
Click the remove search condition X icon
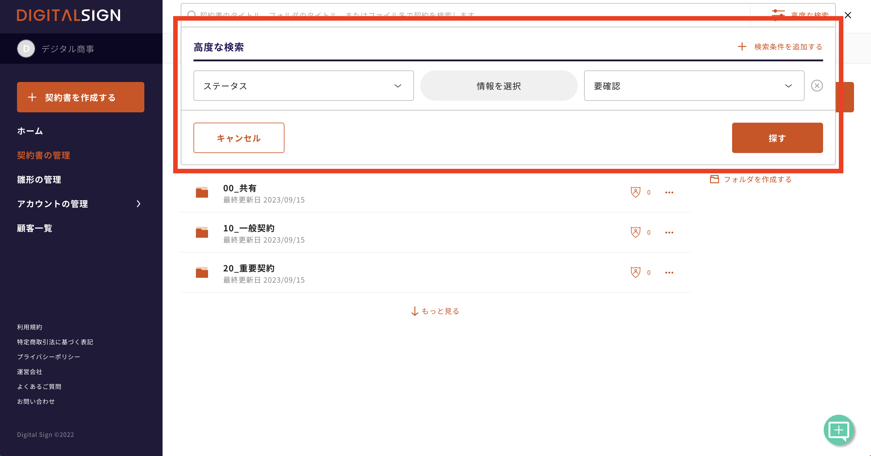[816, 86]
